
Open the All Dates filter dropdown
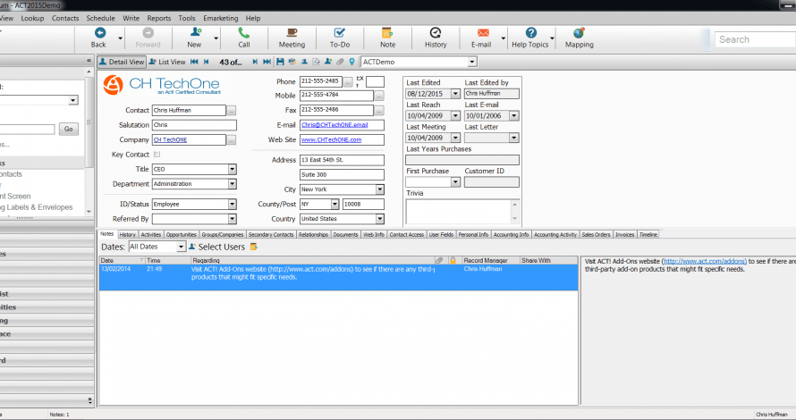tap(181, 247)
